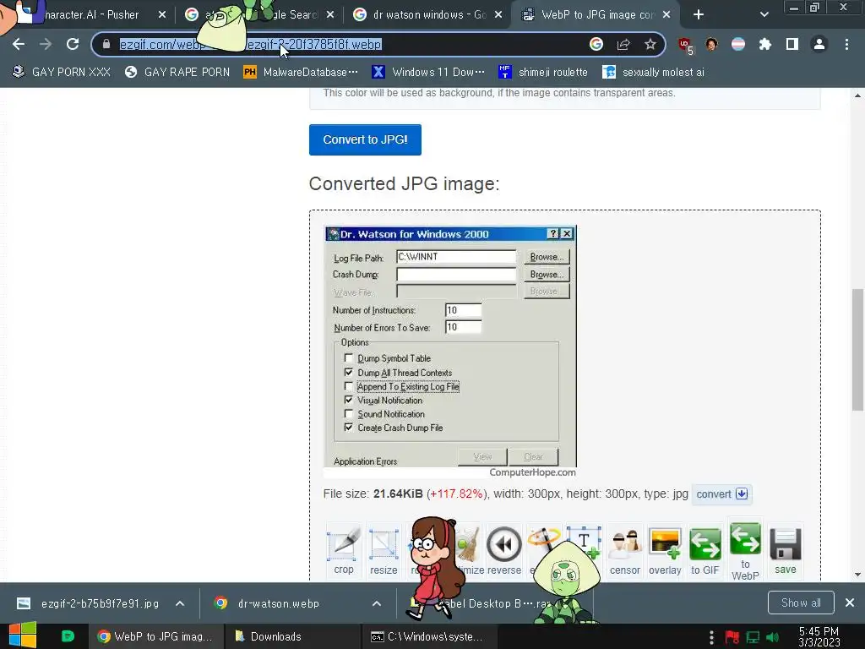Viewport: 865px width, 649px height.
Task: Open the tab search dropdown
Action: coord(764,15)
